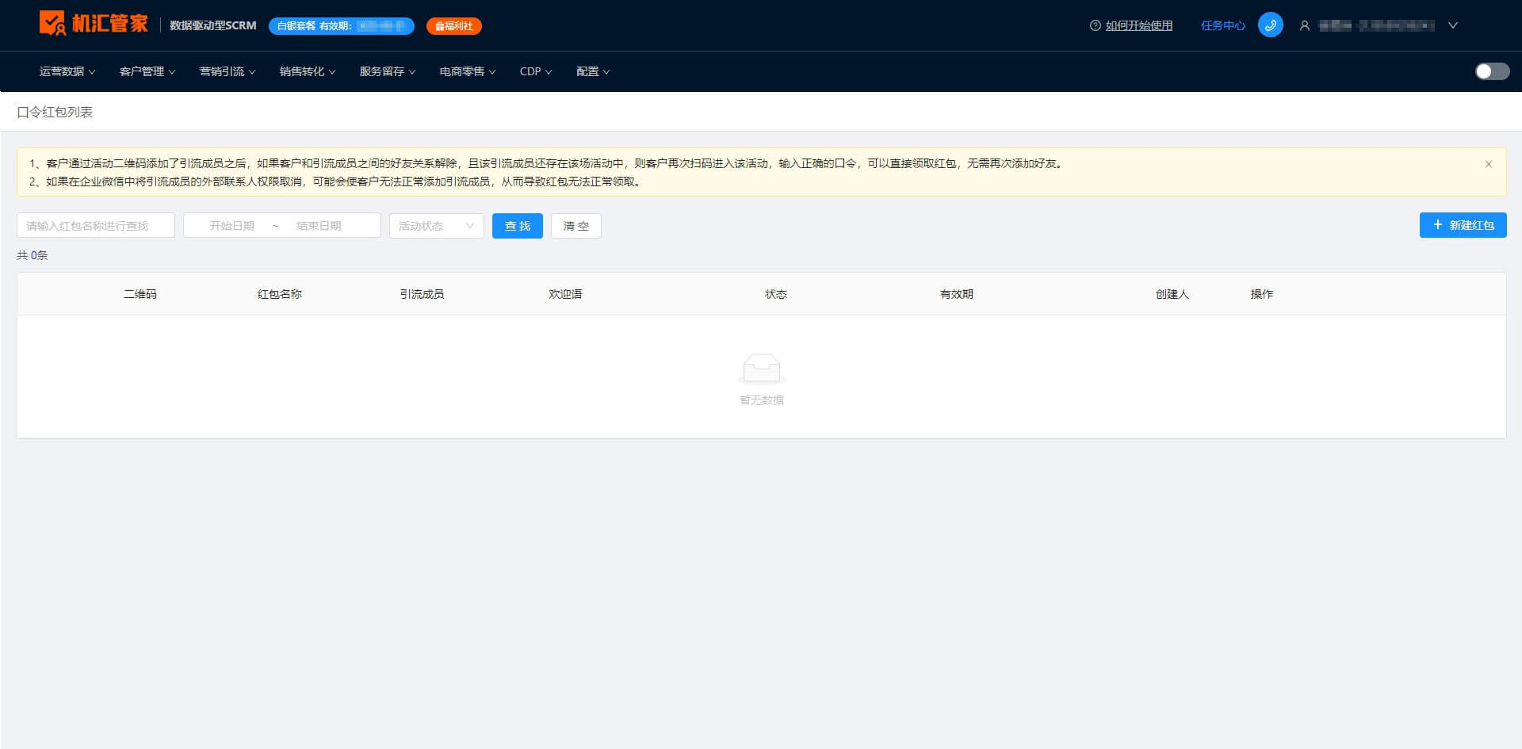The height and width of the screenshot is (749, 1522).
Task: Expand the 客户管理 menu
Action: tap(147, 71)
